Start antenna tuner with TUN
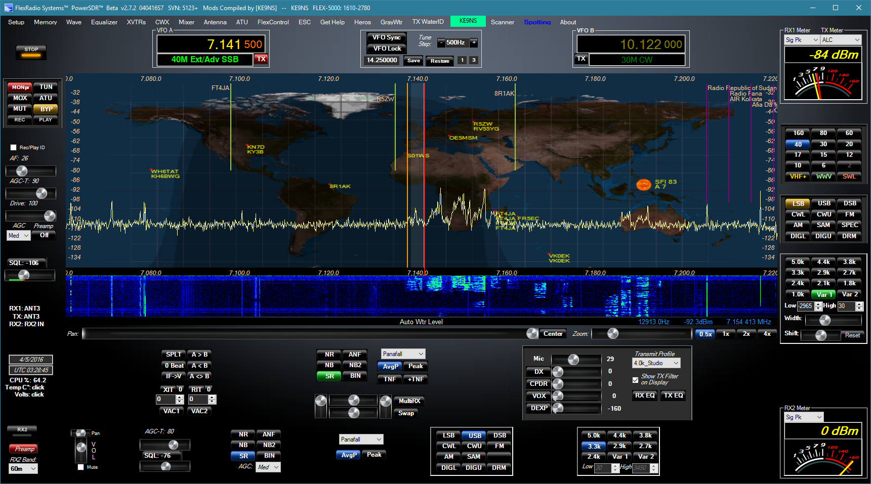The image size is (871, 484). pos(46,86)
